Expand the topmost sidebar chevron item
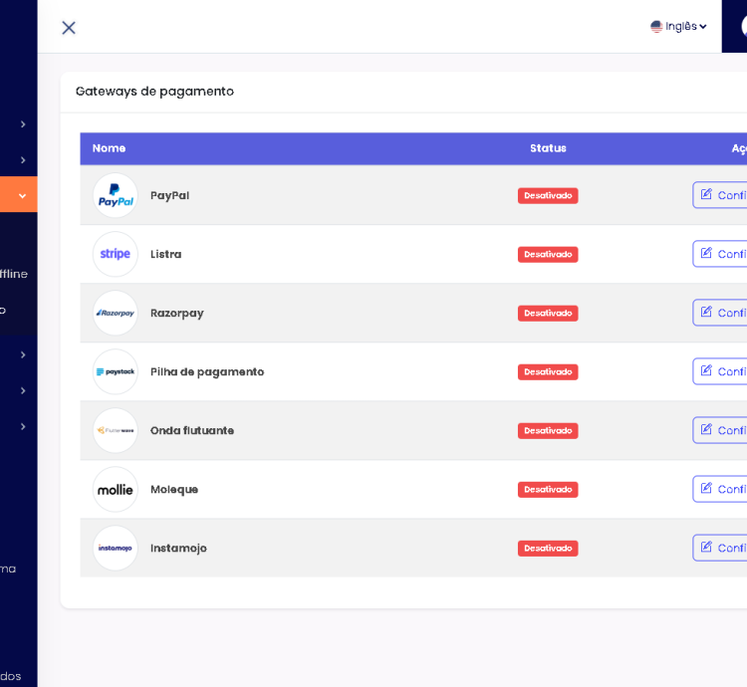Viewport: 747px width, 687px height. pyautogui.click(x=22, y=124)
